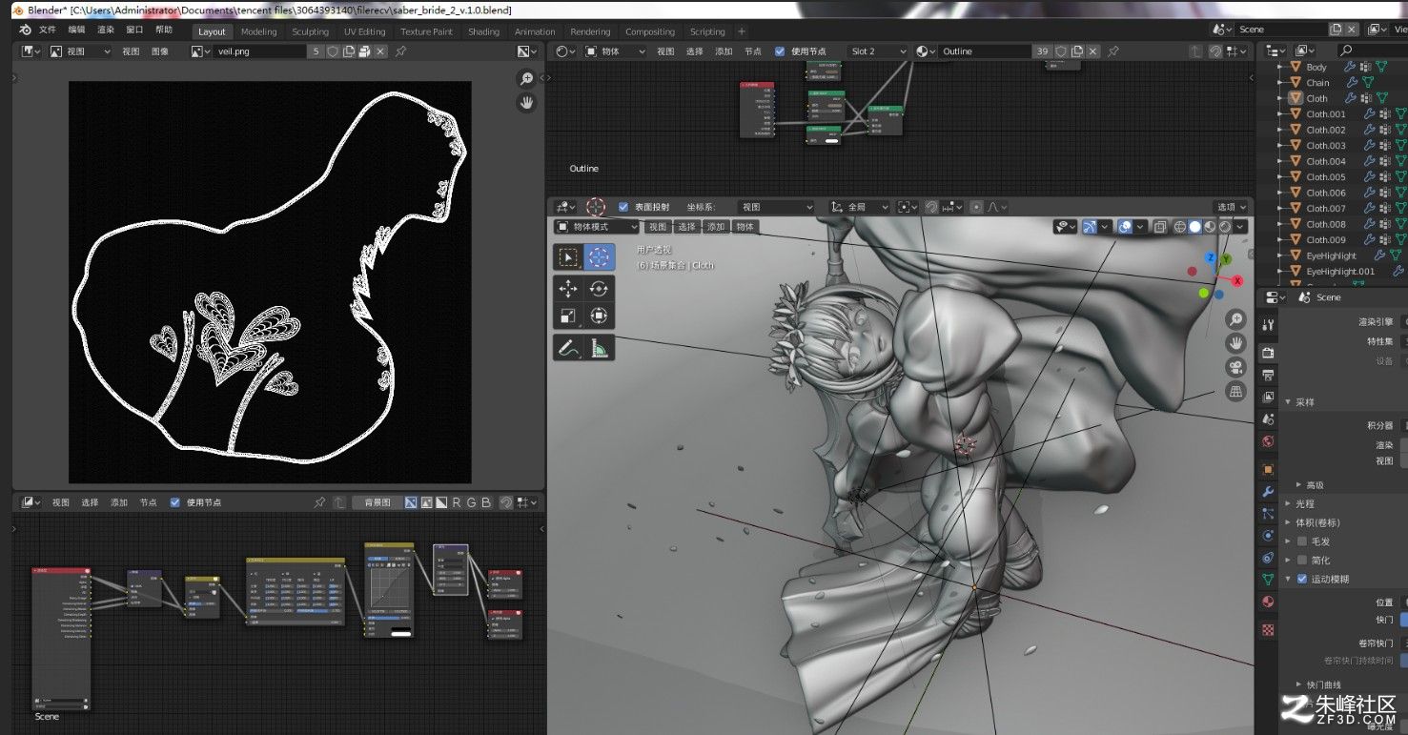This screenshot has width=1408, height=735.
Task: Enable the simplify checkbox
Action: (1302, 561)
